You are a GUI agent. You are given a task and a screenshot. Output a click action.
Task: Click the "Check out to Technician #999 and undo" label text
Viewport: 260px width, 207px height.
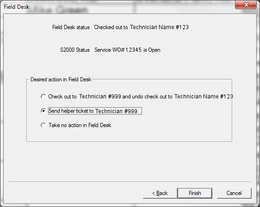(95, 97)
